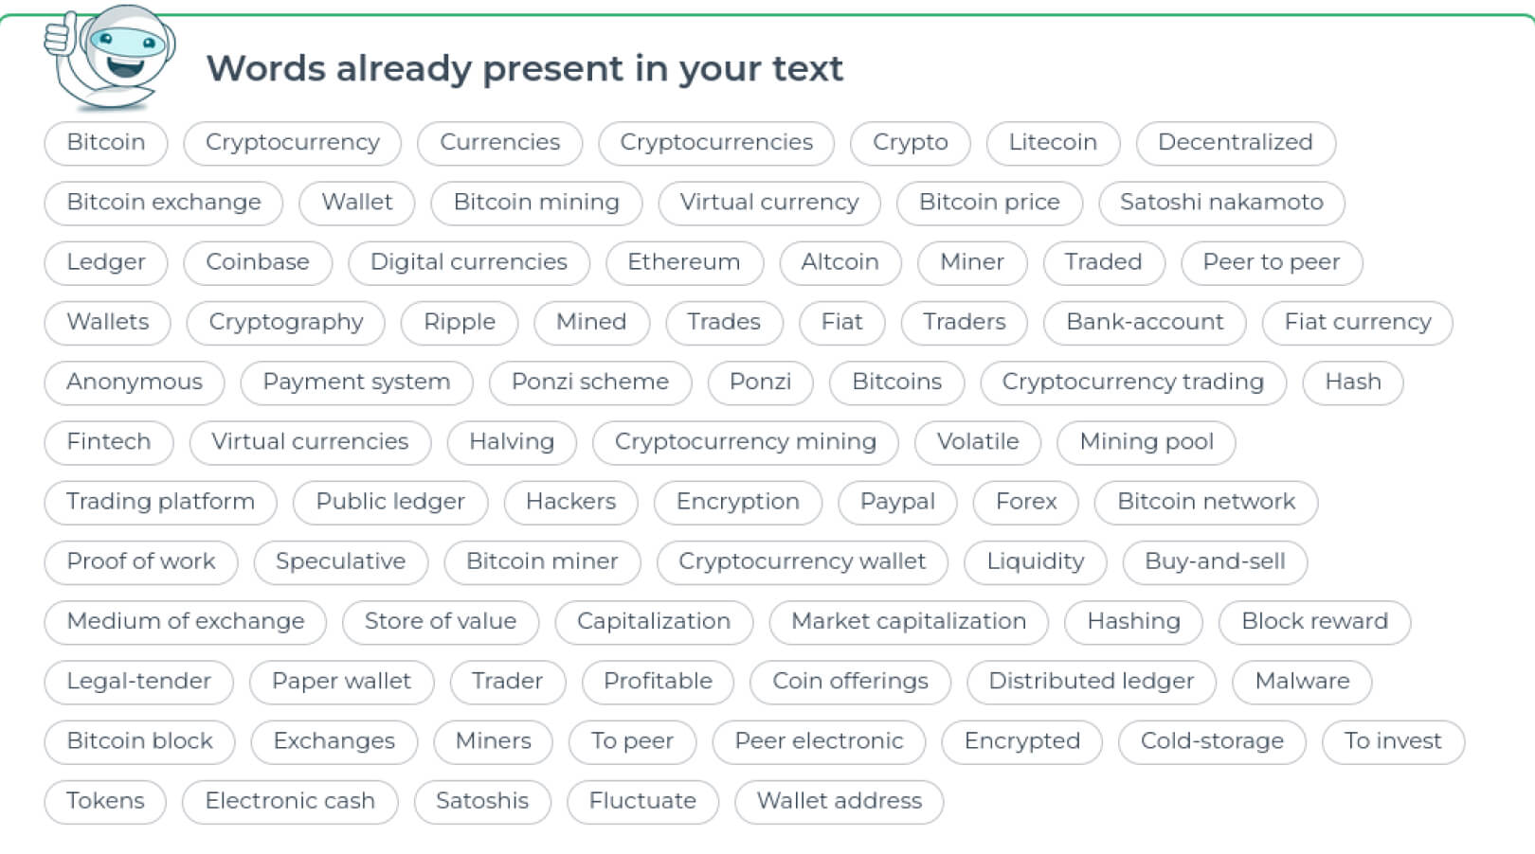Choose the Proof of work tag
1535x854 pixels.
[141, 561]
